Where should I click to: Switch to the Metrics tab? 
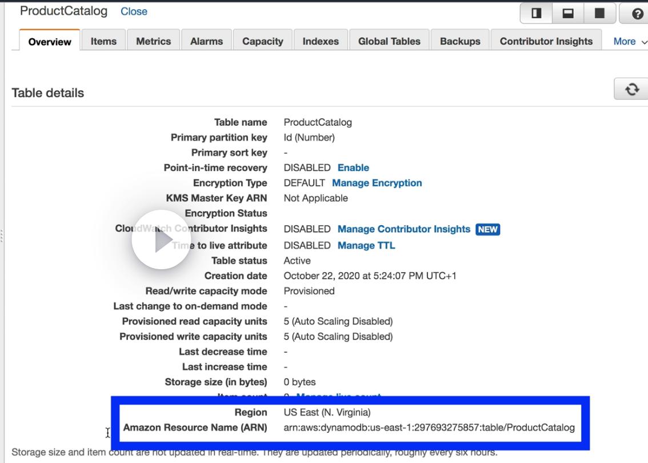tap(153, 41)
